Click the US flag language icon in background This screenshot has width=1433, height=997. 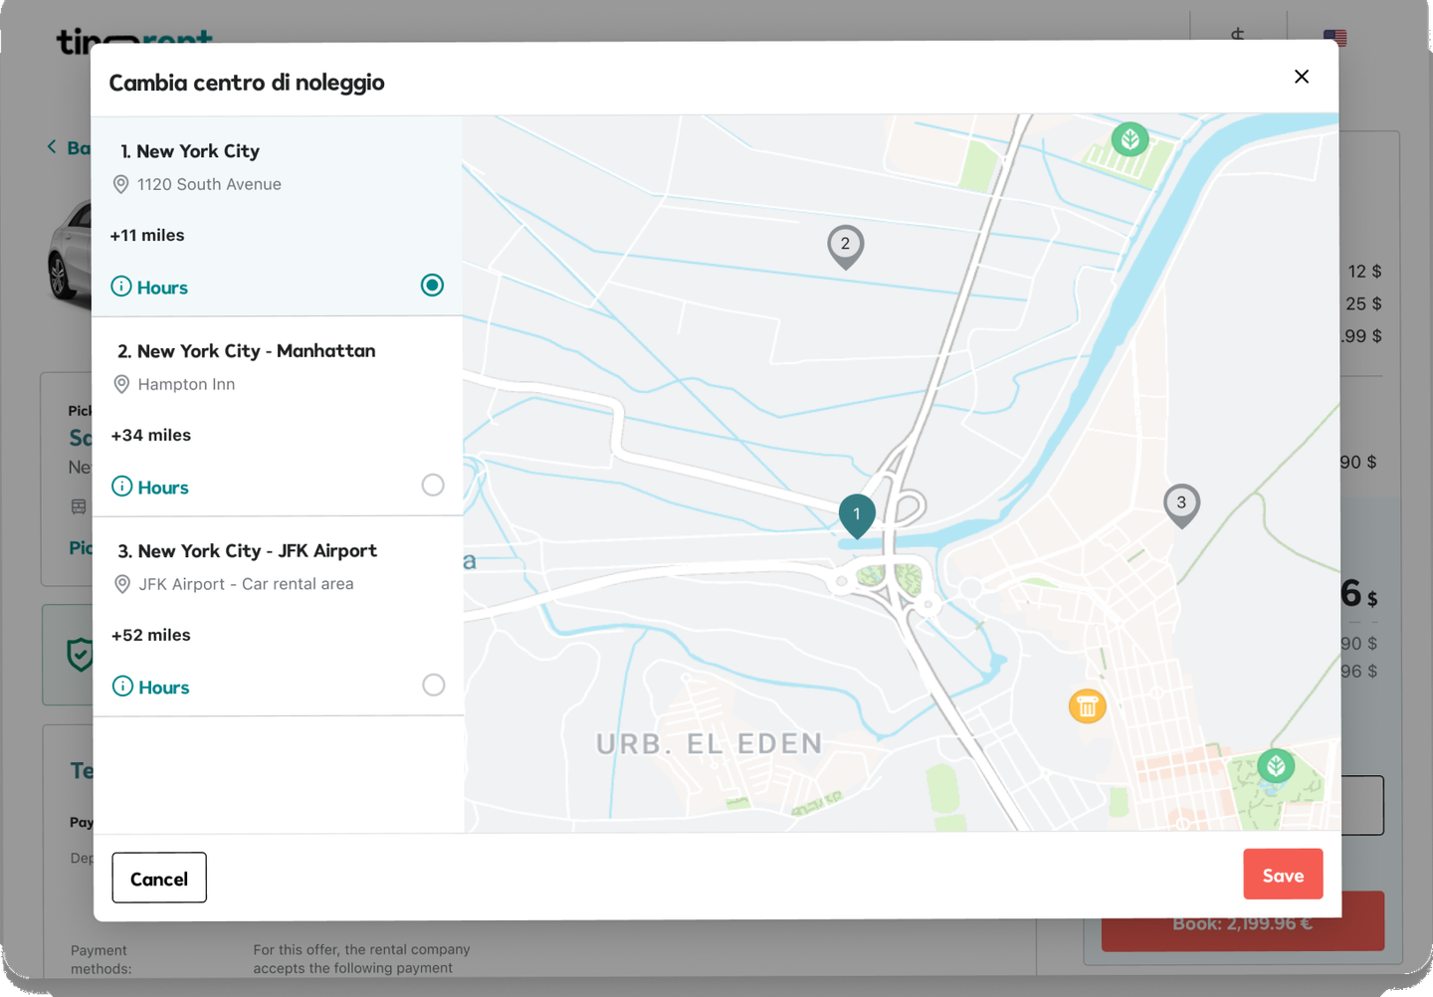pos(1335,38)
